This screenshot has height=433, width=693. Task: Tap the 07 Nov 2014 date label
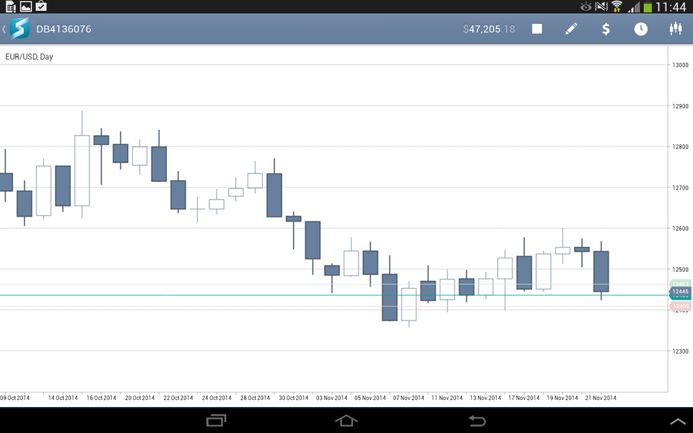(x=409, y=398)
